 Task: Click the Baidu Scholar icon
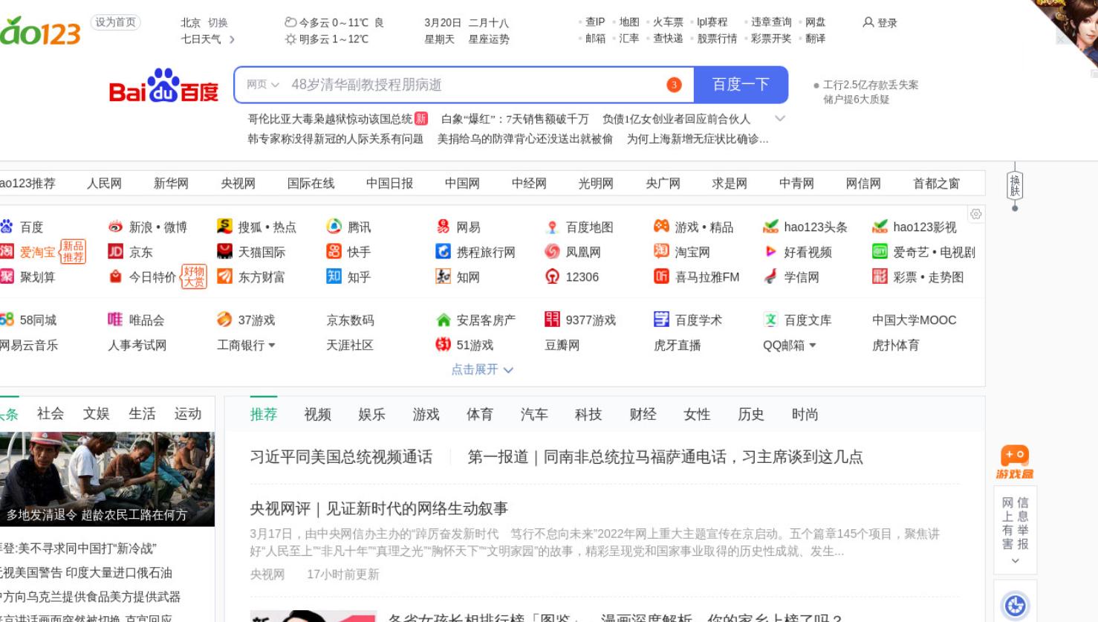(661, 320)
